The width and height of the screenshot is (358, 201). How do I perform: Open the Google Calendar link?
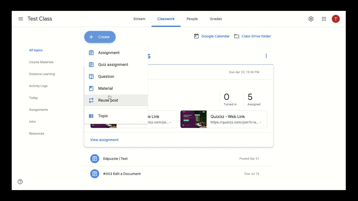(x=215, y=36)
